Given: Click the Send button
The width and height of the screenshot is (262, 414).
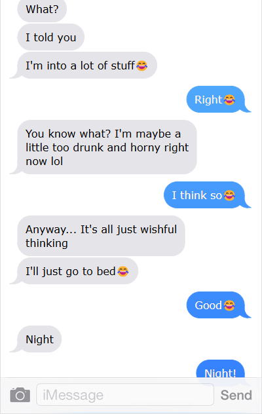Looking at the screenshot, I should 236,395.
